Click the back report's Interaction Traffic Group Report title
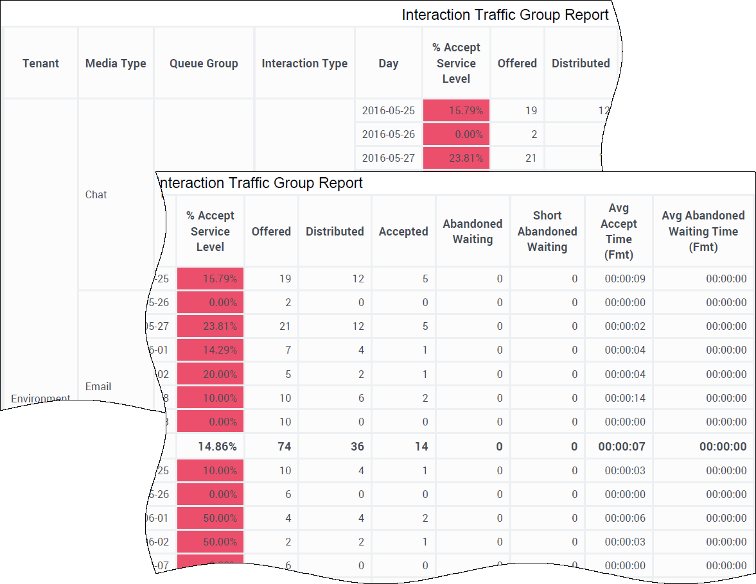This screenshot has width=756, height=584. tap(505, 15)
